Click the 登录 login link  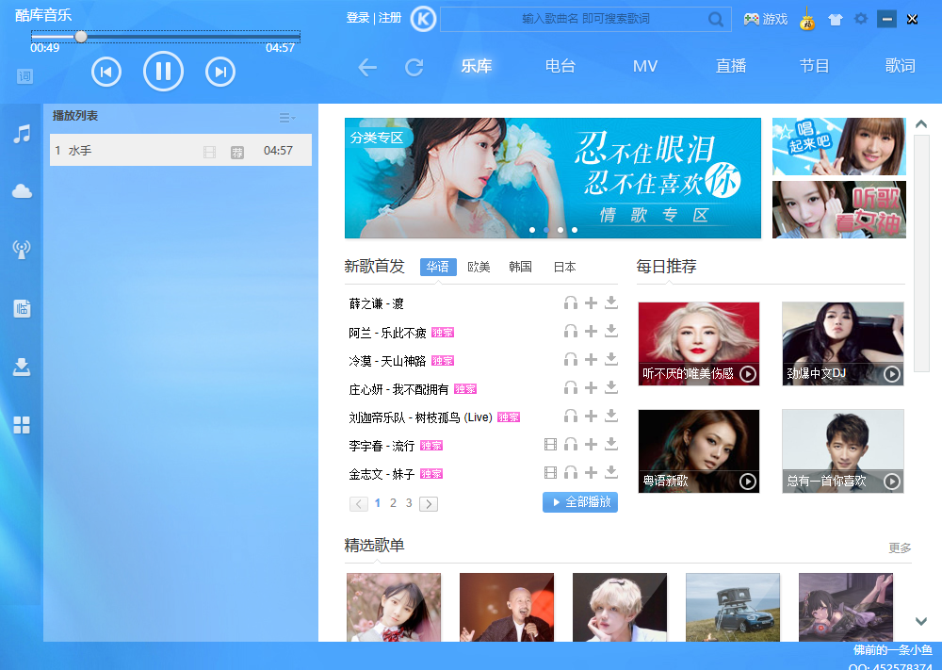(357, 18)
